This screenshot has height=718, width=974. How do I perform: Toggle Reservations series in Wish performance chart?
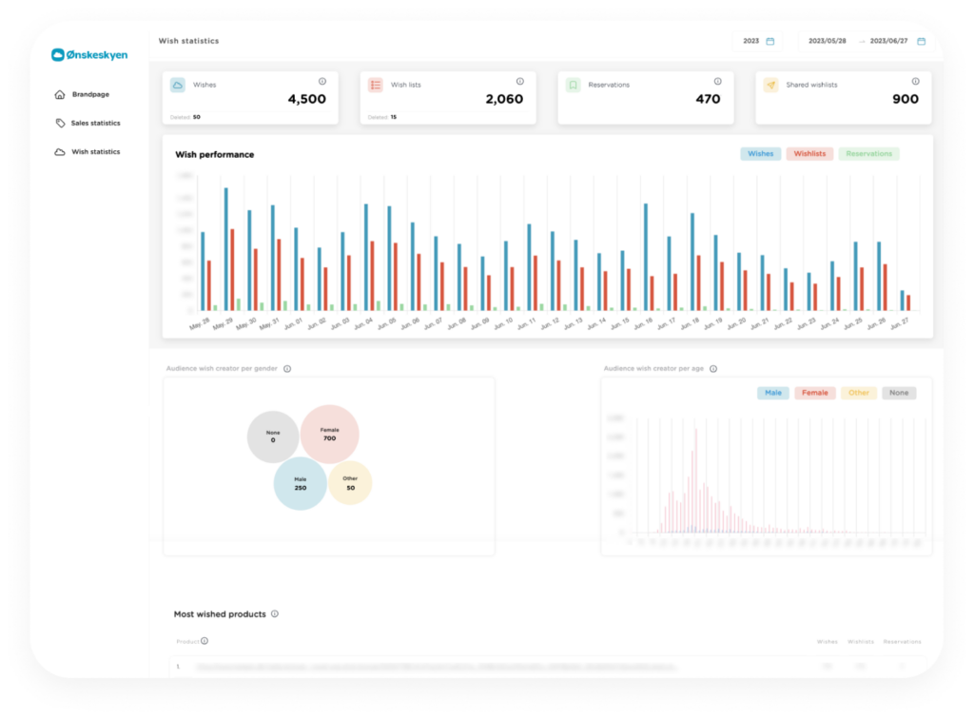click(x=868, y=154)
